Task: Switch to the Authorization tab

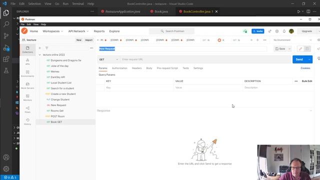Action: point(119,68)
